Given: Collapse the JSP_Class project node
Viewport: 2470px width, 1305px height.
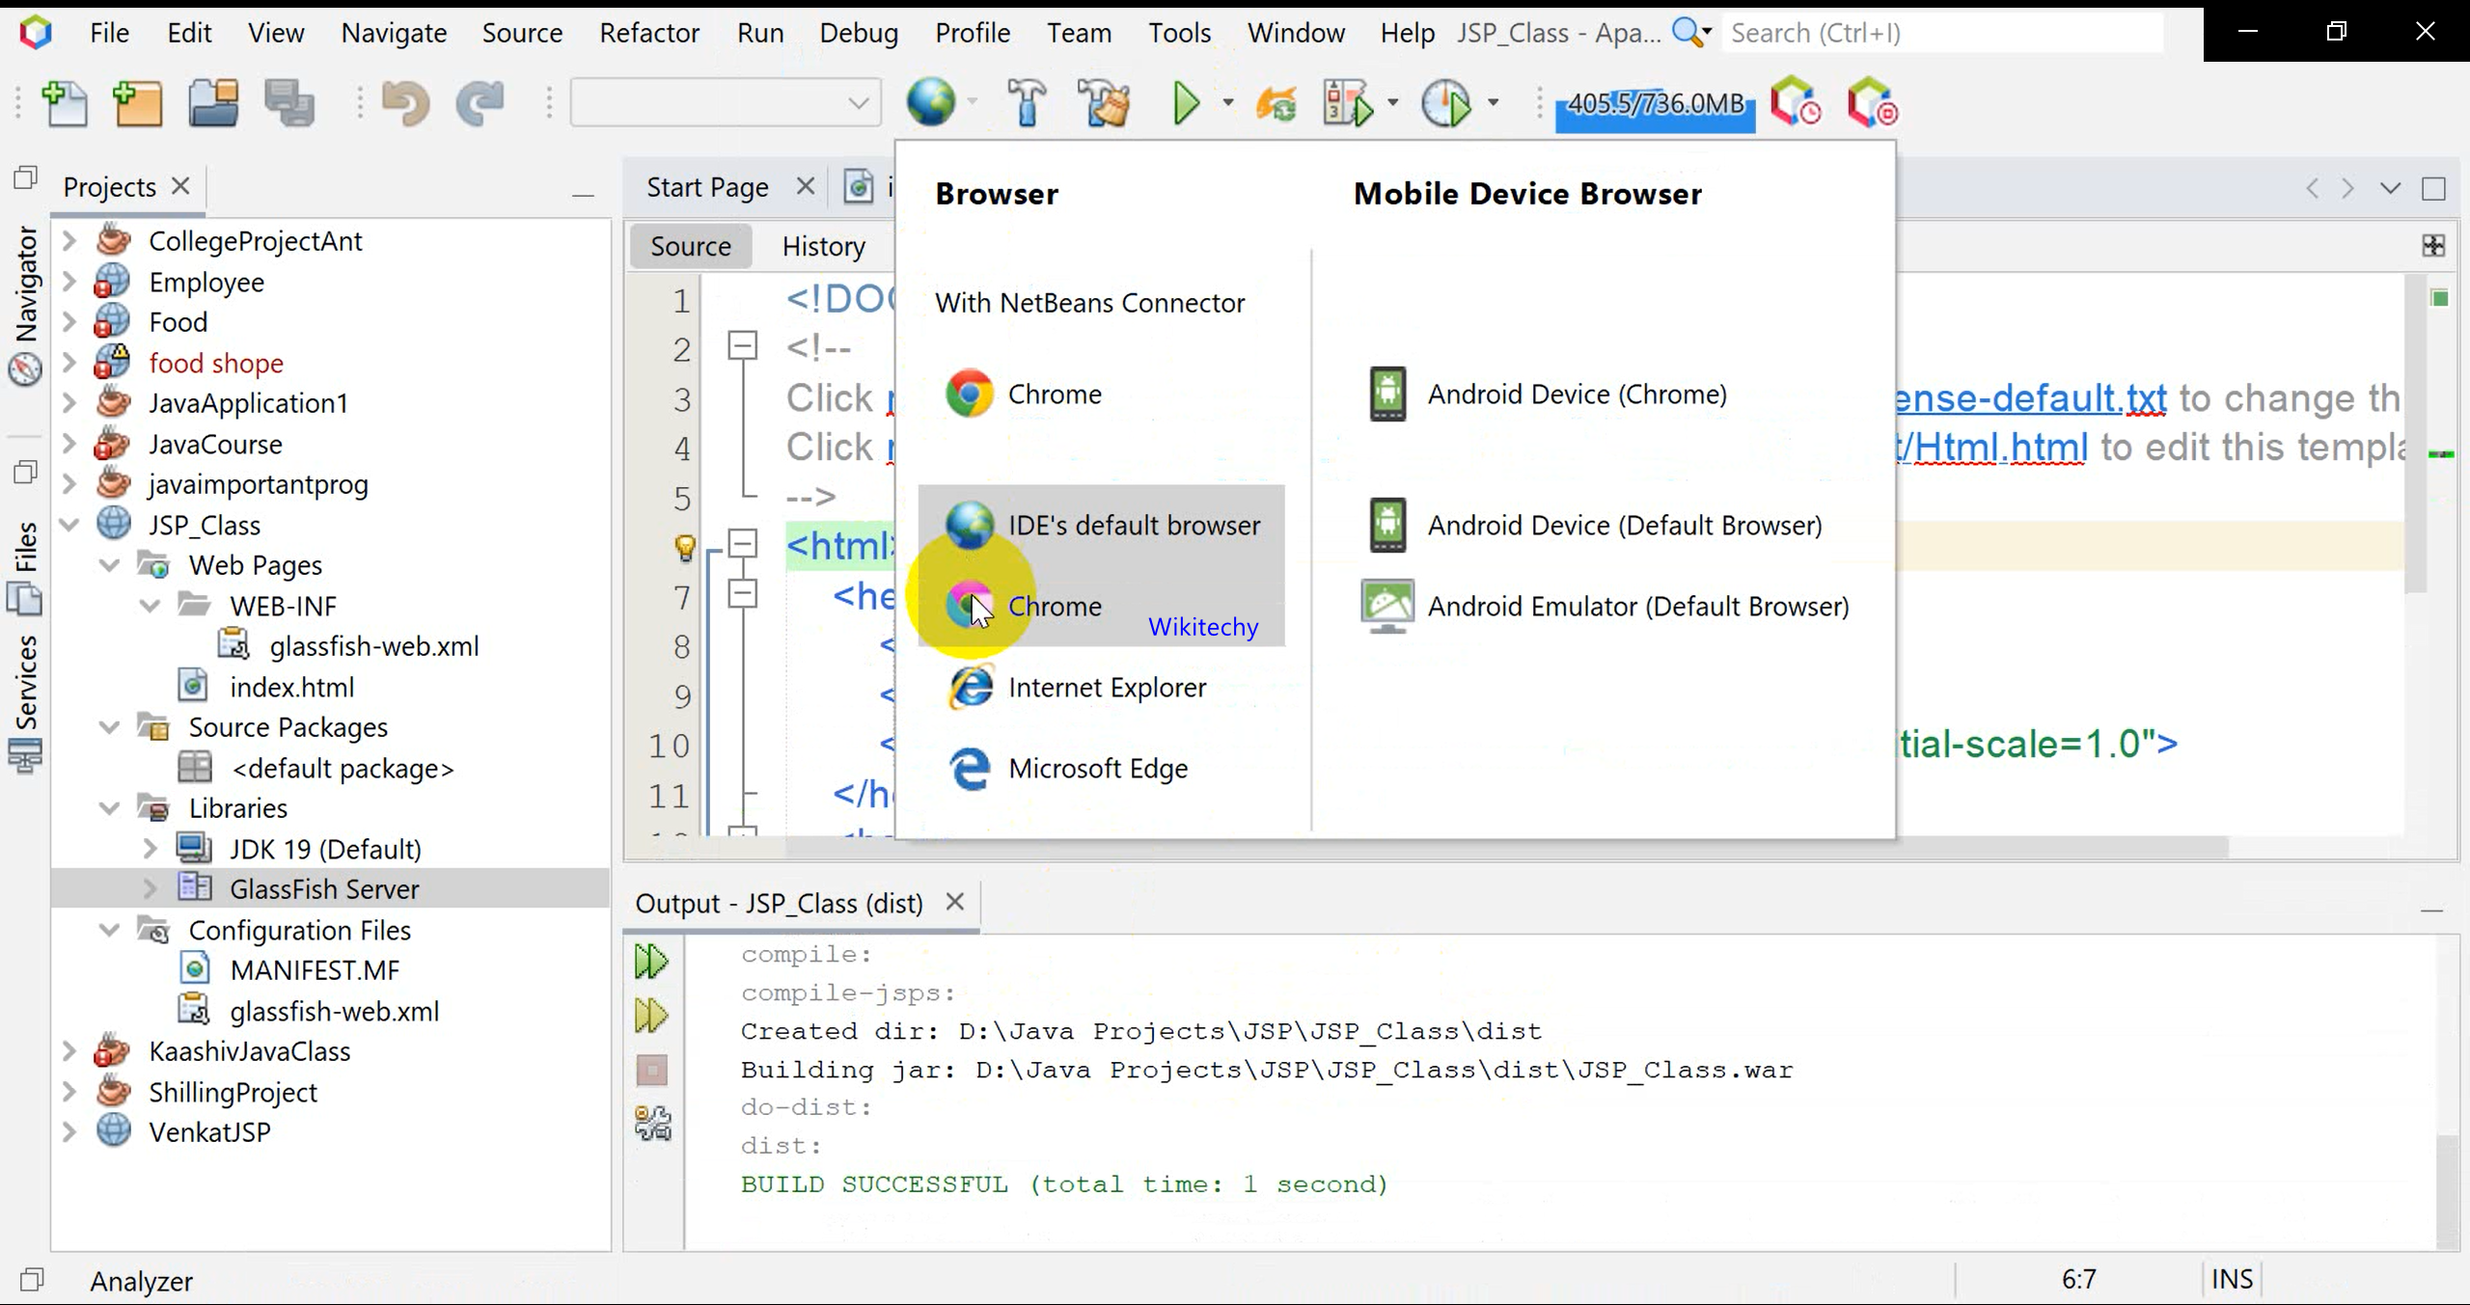Looking at the screenshot, I should coord(69,526).
